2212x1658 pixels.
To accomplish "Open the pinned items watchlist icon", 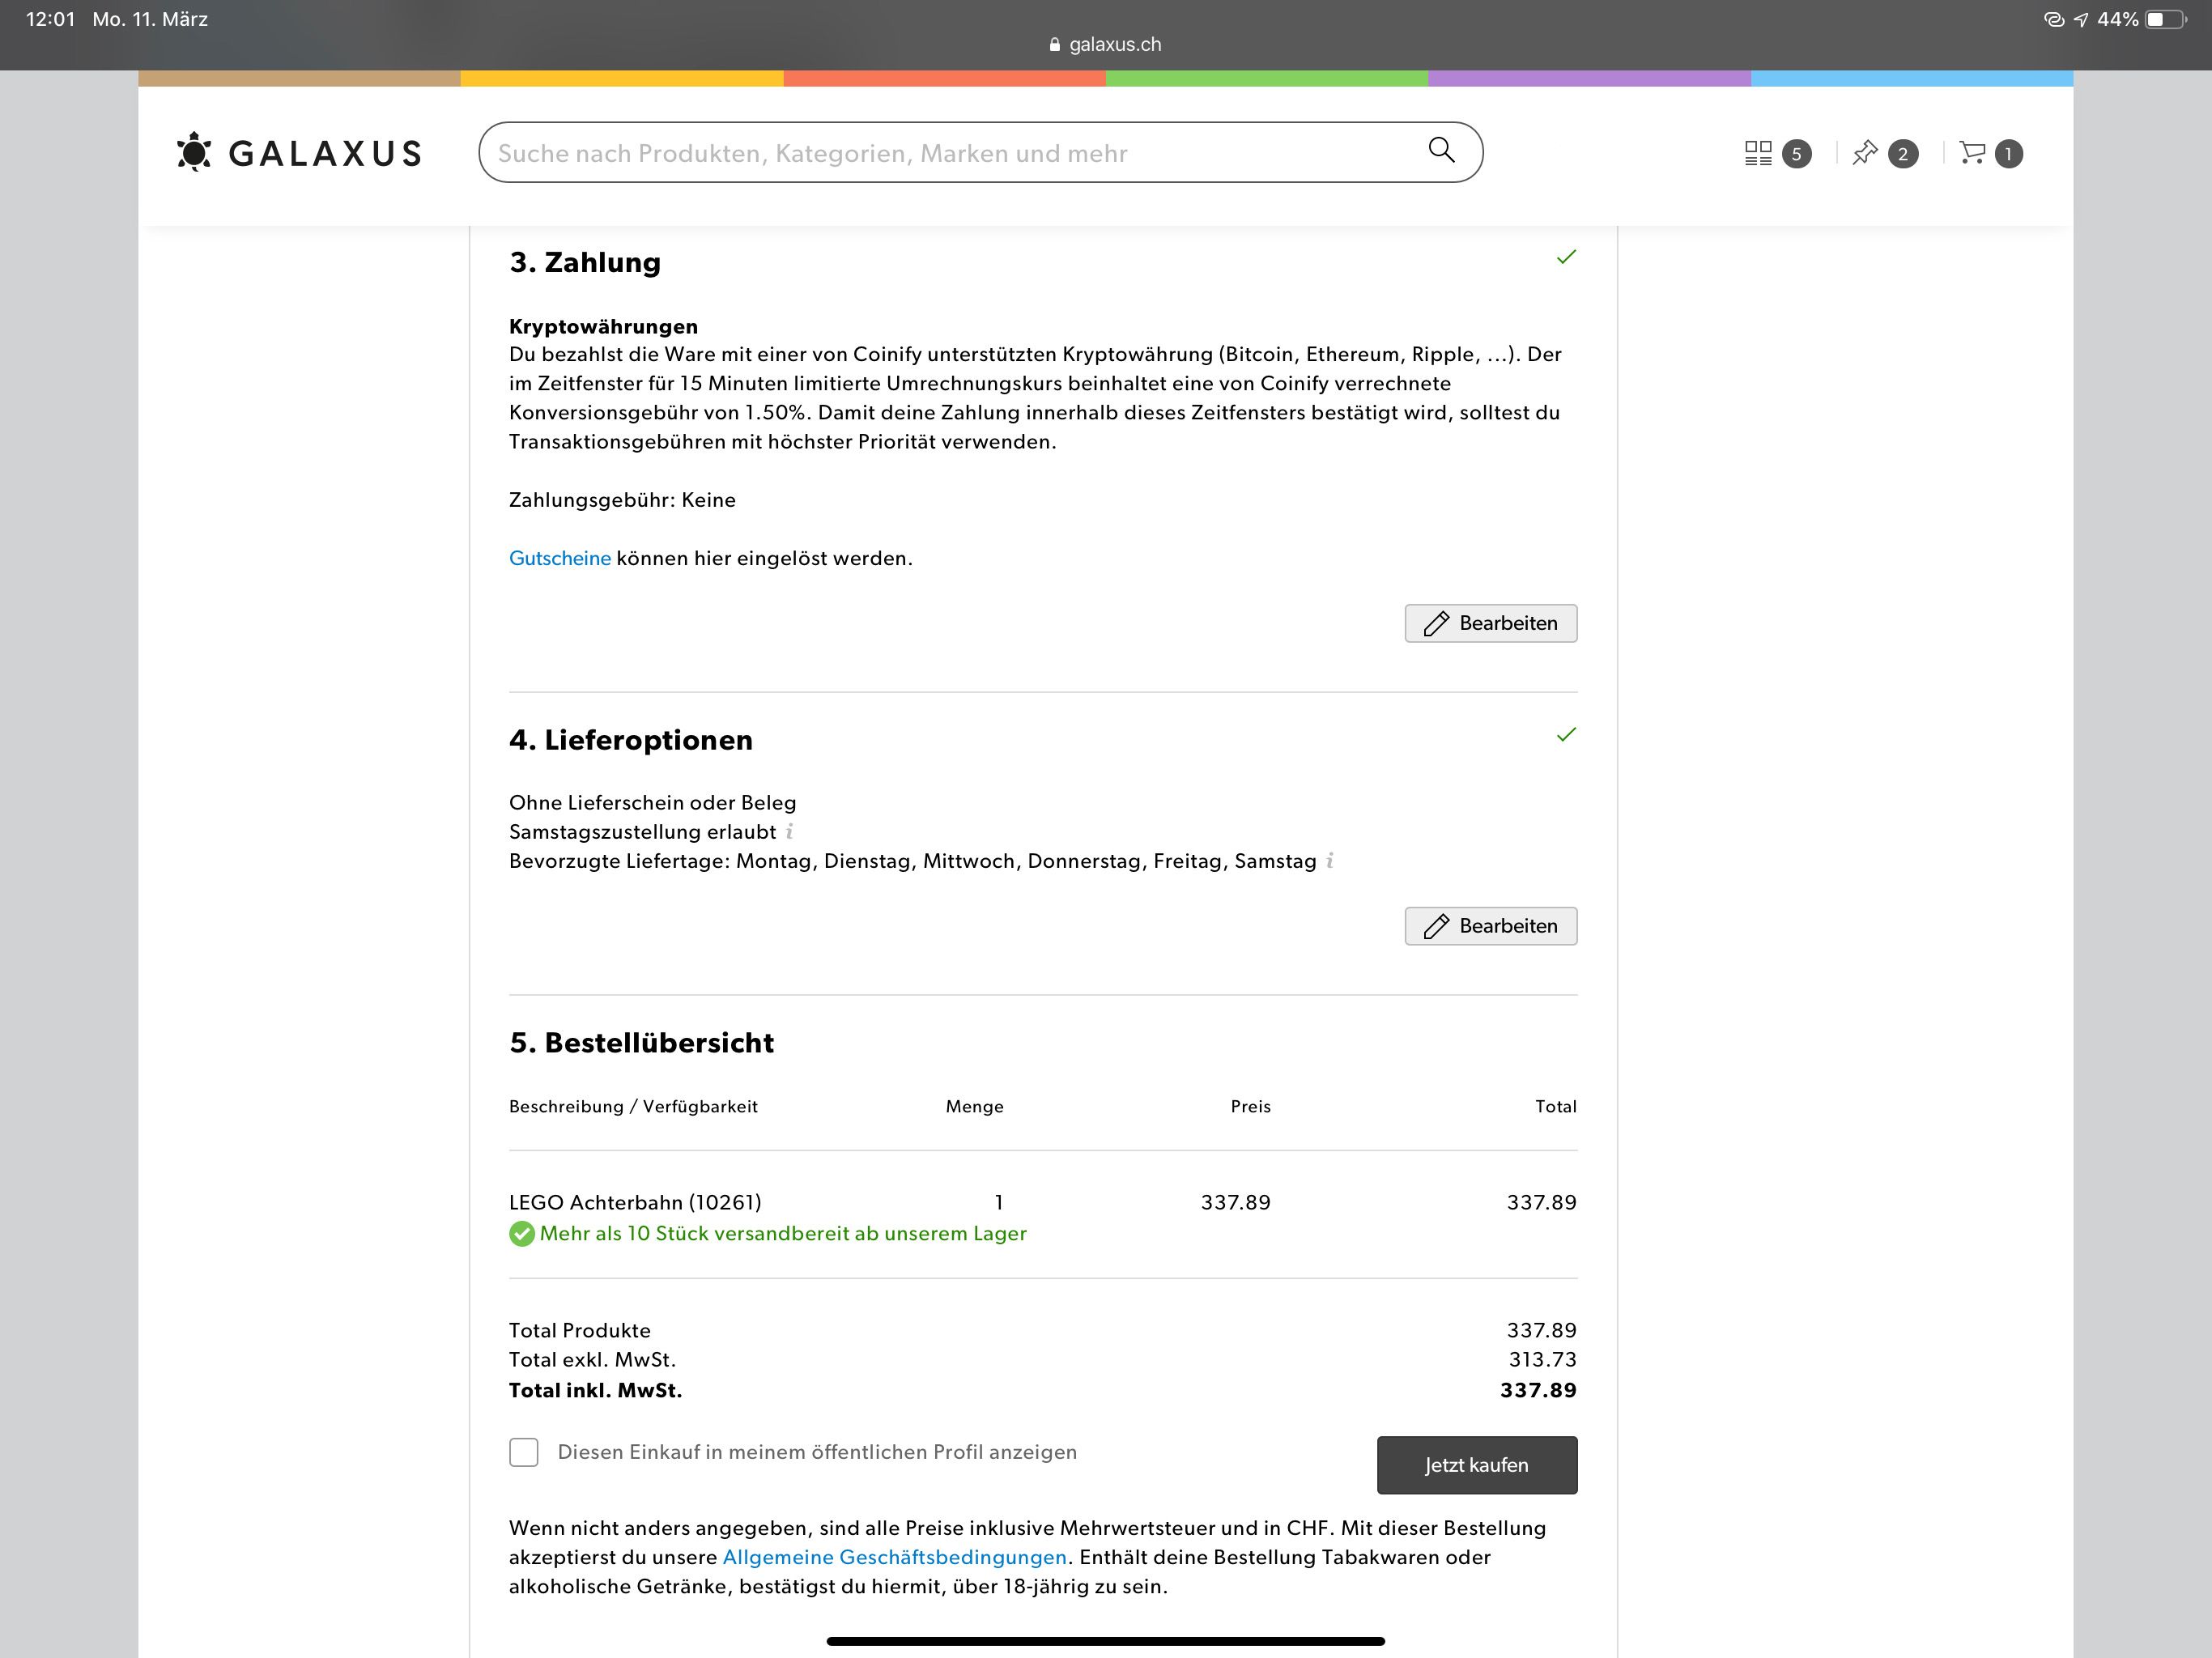I will [1865, 153].
